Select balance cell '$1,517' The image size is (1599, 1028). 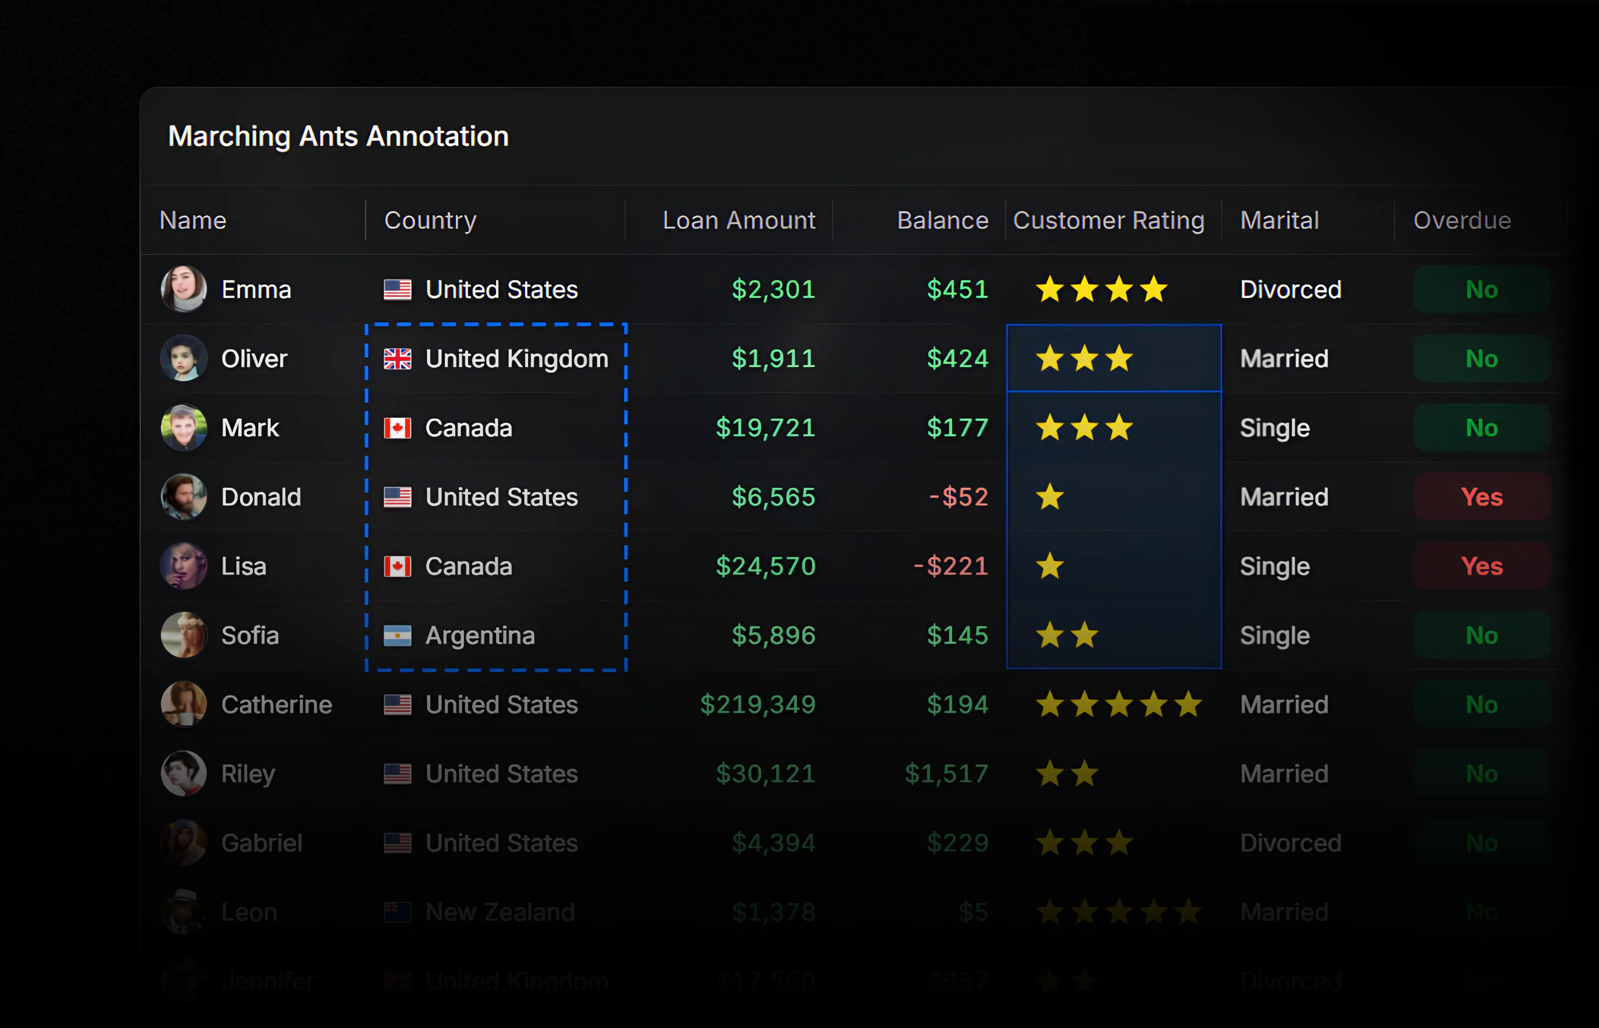pos(946,775)
